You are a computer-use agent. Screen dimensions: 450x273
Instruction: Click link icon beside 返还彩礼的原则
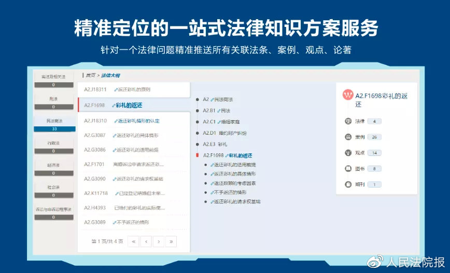[x=116, y=90]
